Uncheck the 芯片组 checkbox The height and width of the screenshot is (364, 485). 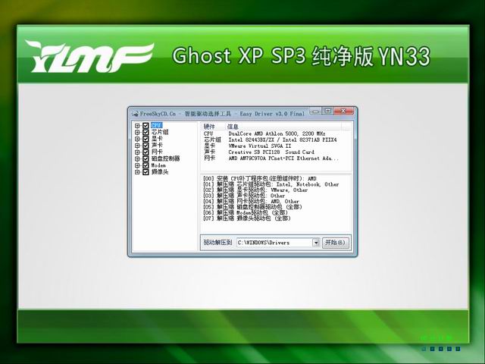pyautogui.click(x=145, y=132)
